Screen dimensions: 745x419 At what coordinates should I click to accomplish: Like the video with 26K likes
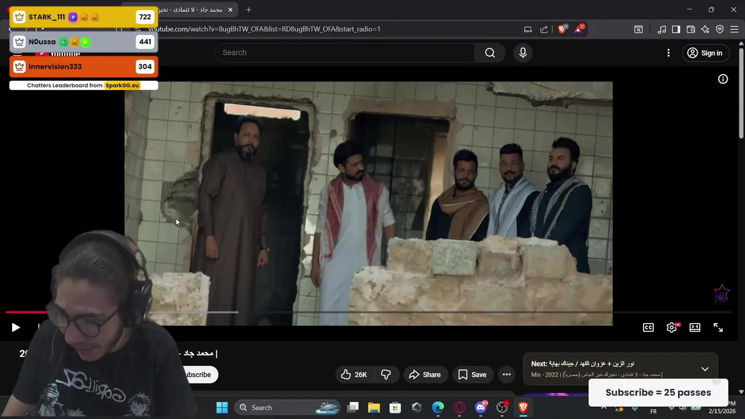click(354, 375)
